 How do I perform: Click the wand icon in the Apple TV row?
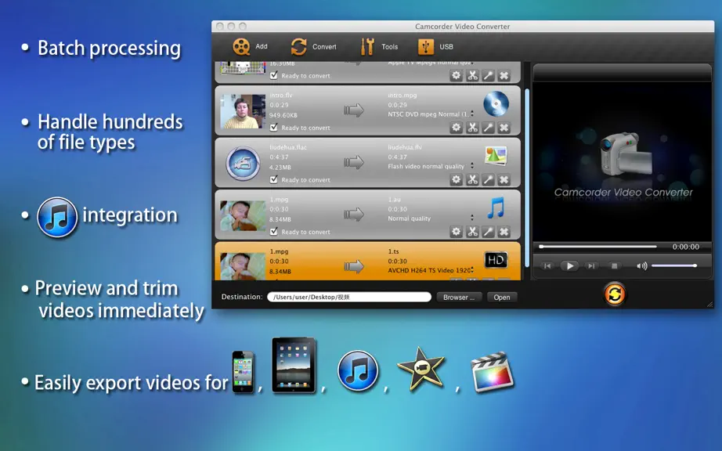click(x=488, y=75)
